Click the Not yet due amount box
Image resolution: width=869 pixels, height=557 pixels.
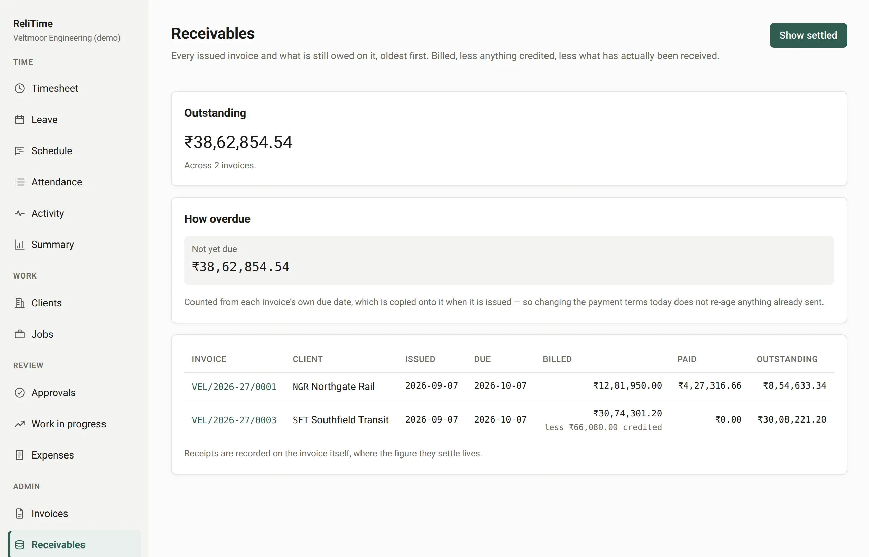point(509,260)
